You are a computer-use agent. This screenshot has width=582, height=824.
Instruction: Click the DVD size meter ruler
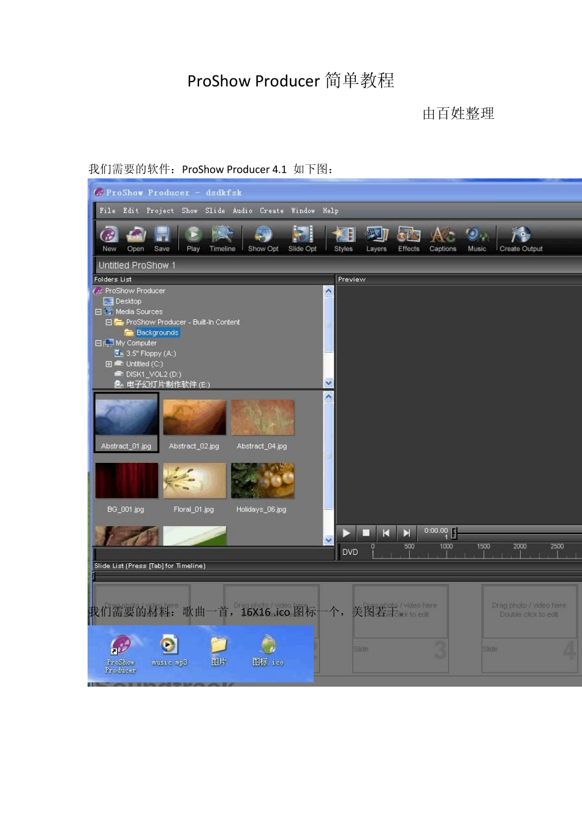(477, 551)
